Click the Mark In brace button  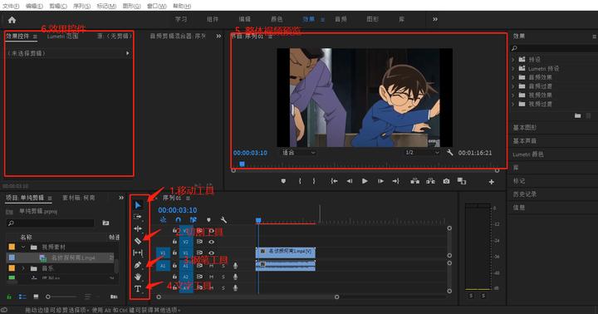pyautogui.click(x=300, y=181)
